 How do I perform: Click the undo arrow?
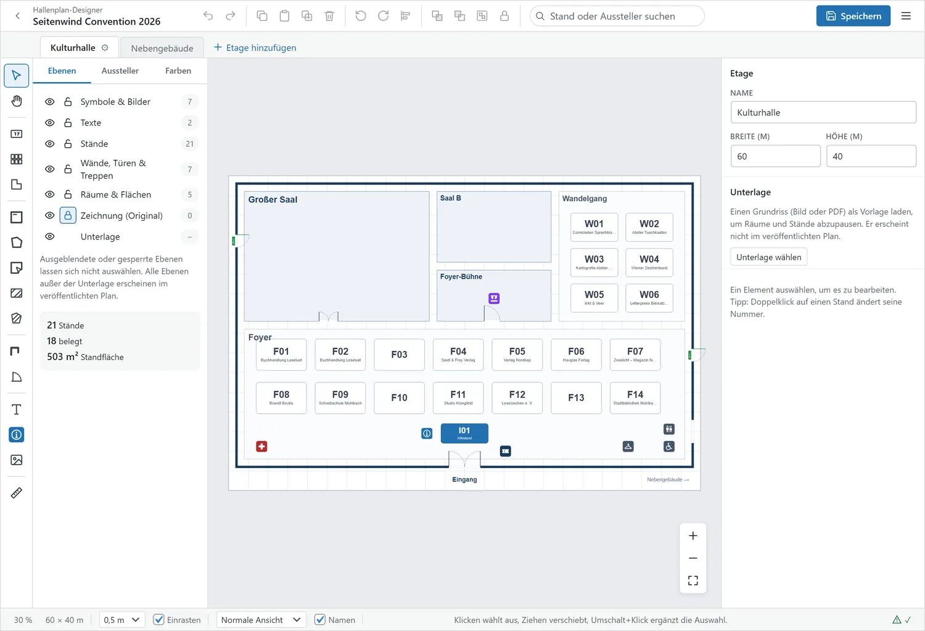click(x=208, y=16)
